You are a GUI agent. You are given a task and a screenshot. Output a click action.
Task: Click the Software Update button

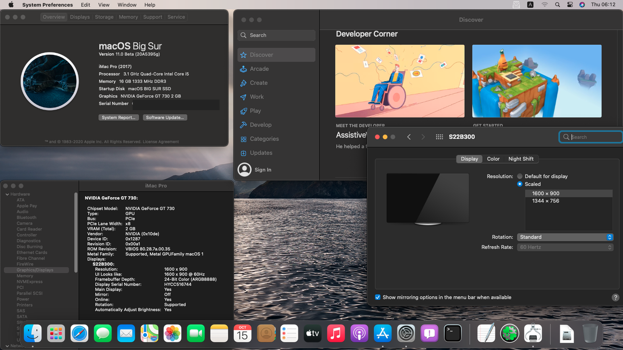pyautogui.click(x=165, y=118)
